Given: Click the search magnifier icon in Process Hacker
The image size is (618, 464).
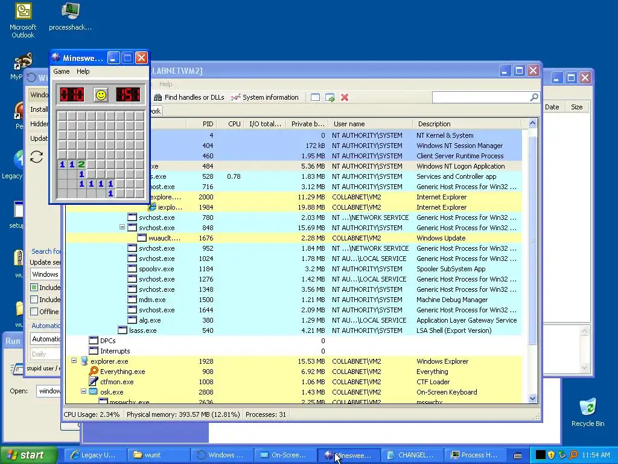Looking at the screenshot, I should coord(534,97).
